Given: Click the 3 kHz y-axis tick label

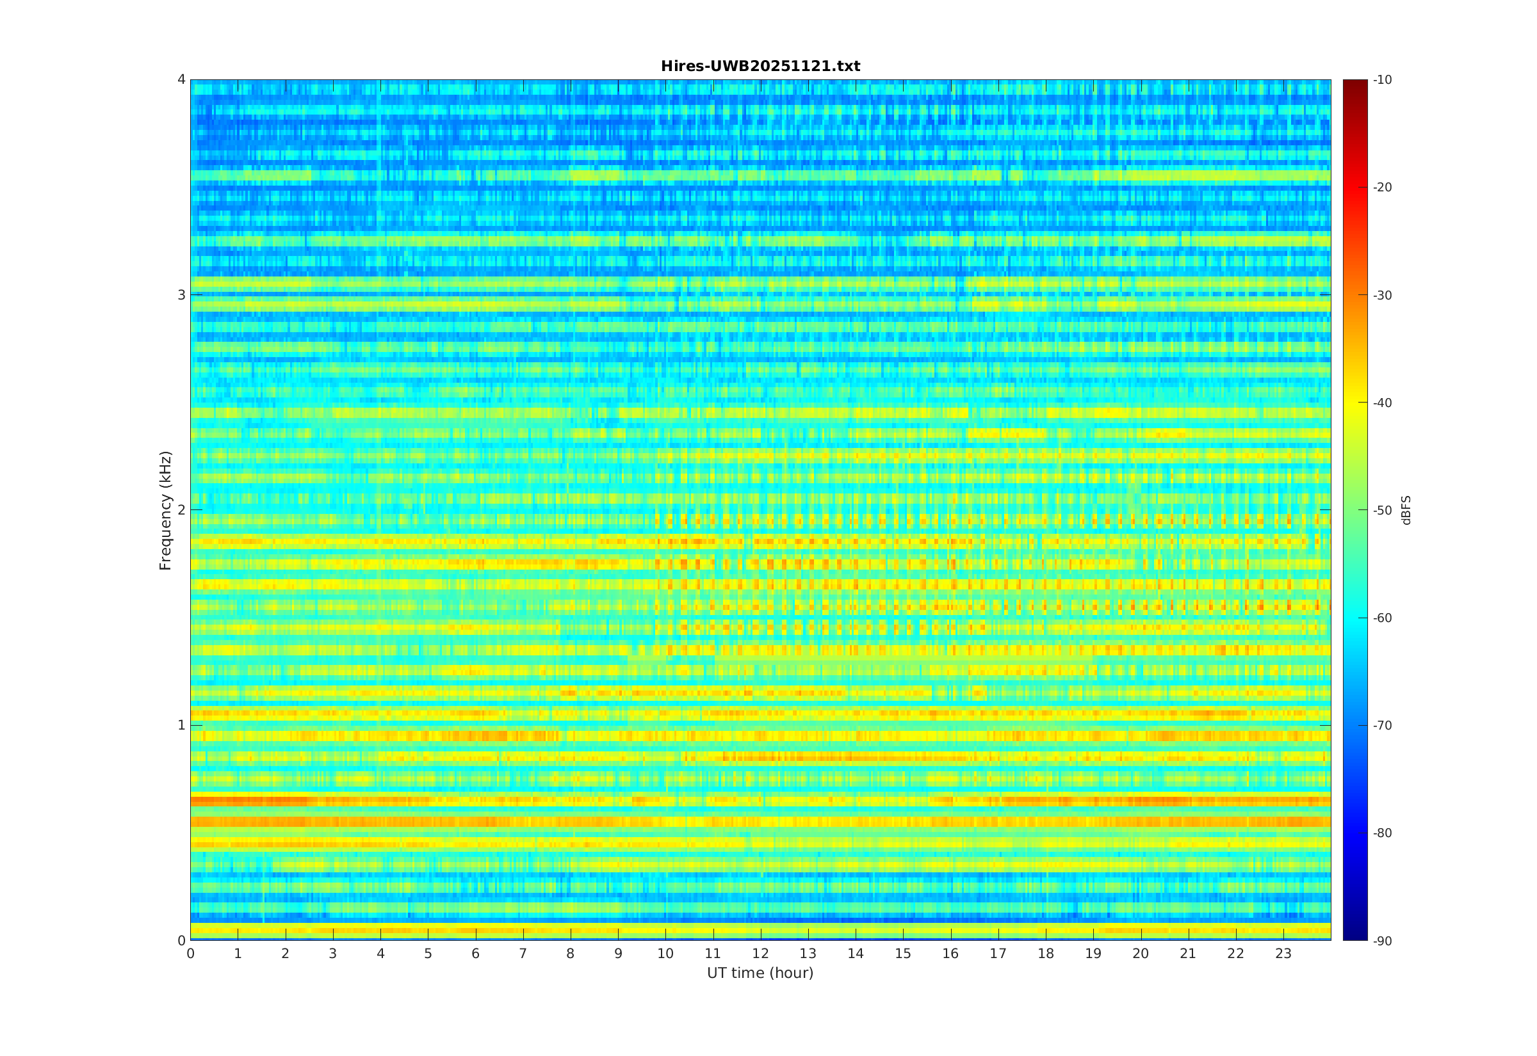Looking at the screenshot, I should click(181, 295).
